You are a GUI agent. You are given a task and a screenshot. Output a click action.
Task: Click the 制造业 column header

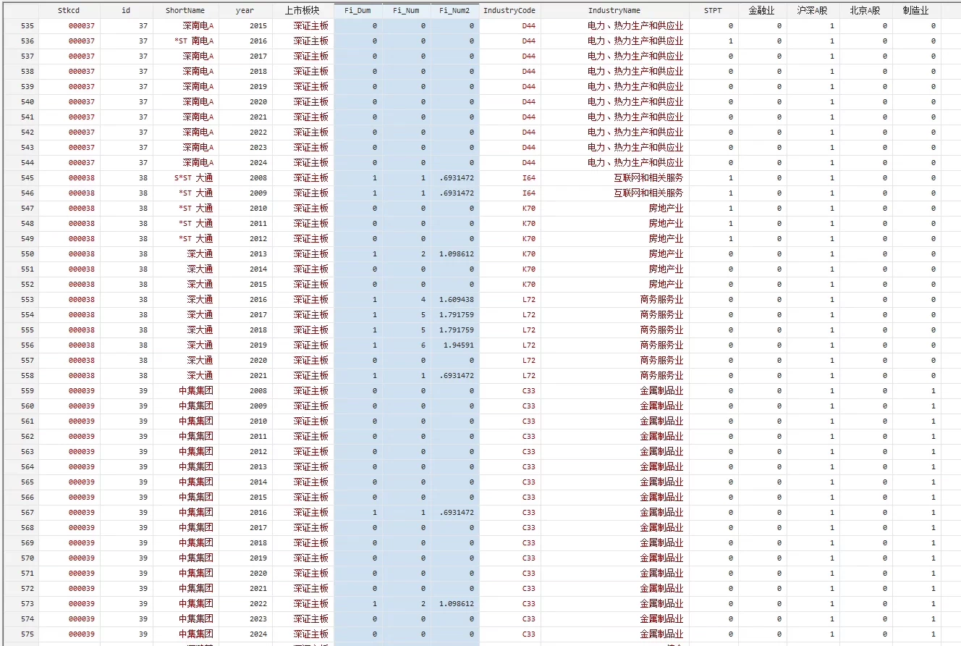point(916,10)
